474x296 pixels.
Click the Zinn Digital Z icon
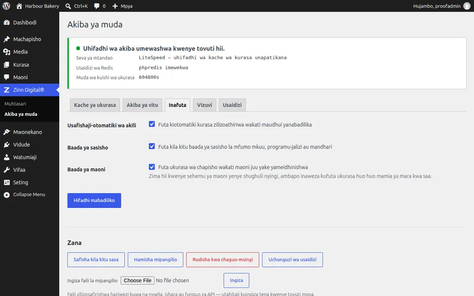click(6, 90)
